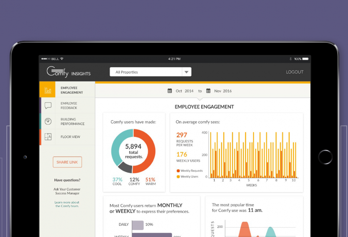Click the 176 weekly users figure
This screenshot has width=348, height=237.
pyautogui.click(x=182, y=154)
